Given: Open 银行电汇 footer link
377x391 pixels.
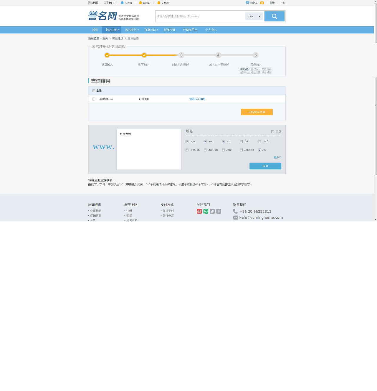Looking at the screenshot, I should pyautogui.click(x=168, y=216).
